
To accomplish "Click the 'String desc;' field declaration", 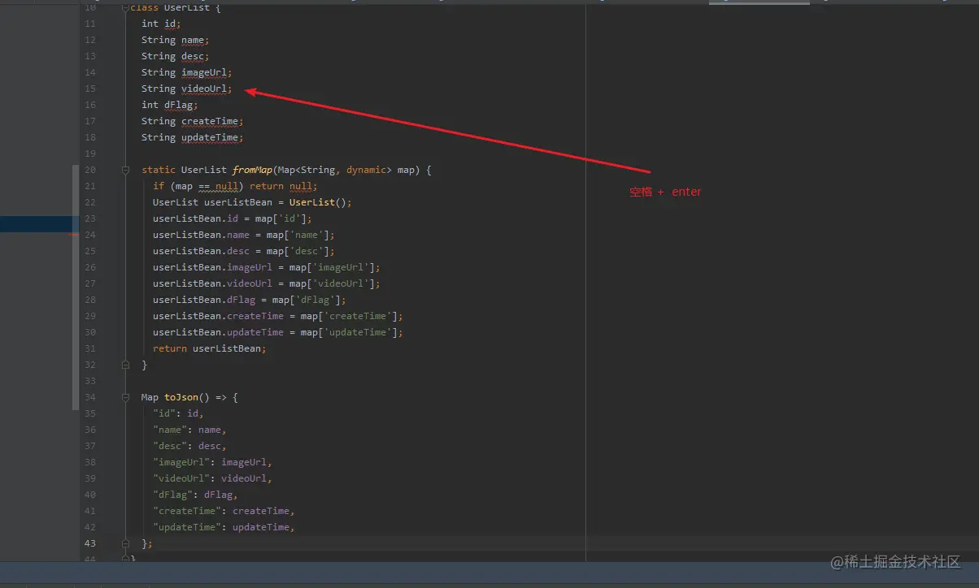I will 175,56.
